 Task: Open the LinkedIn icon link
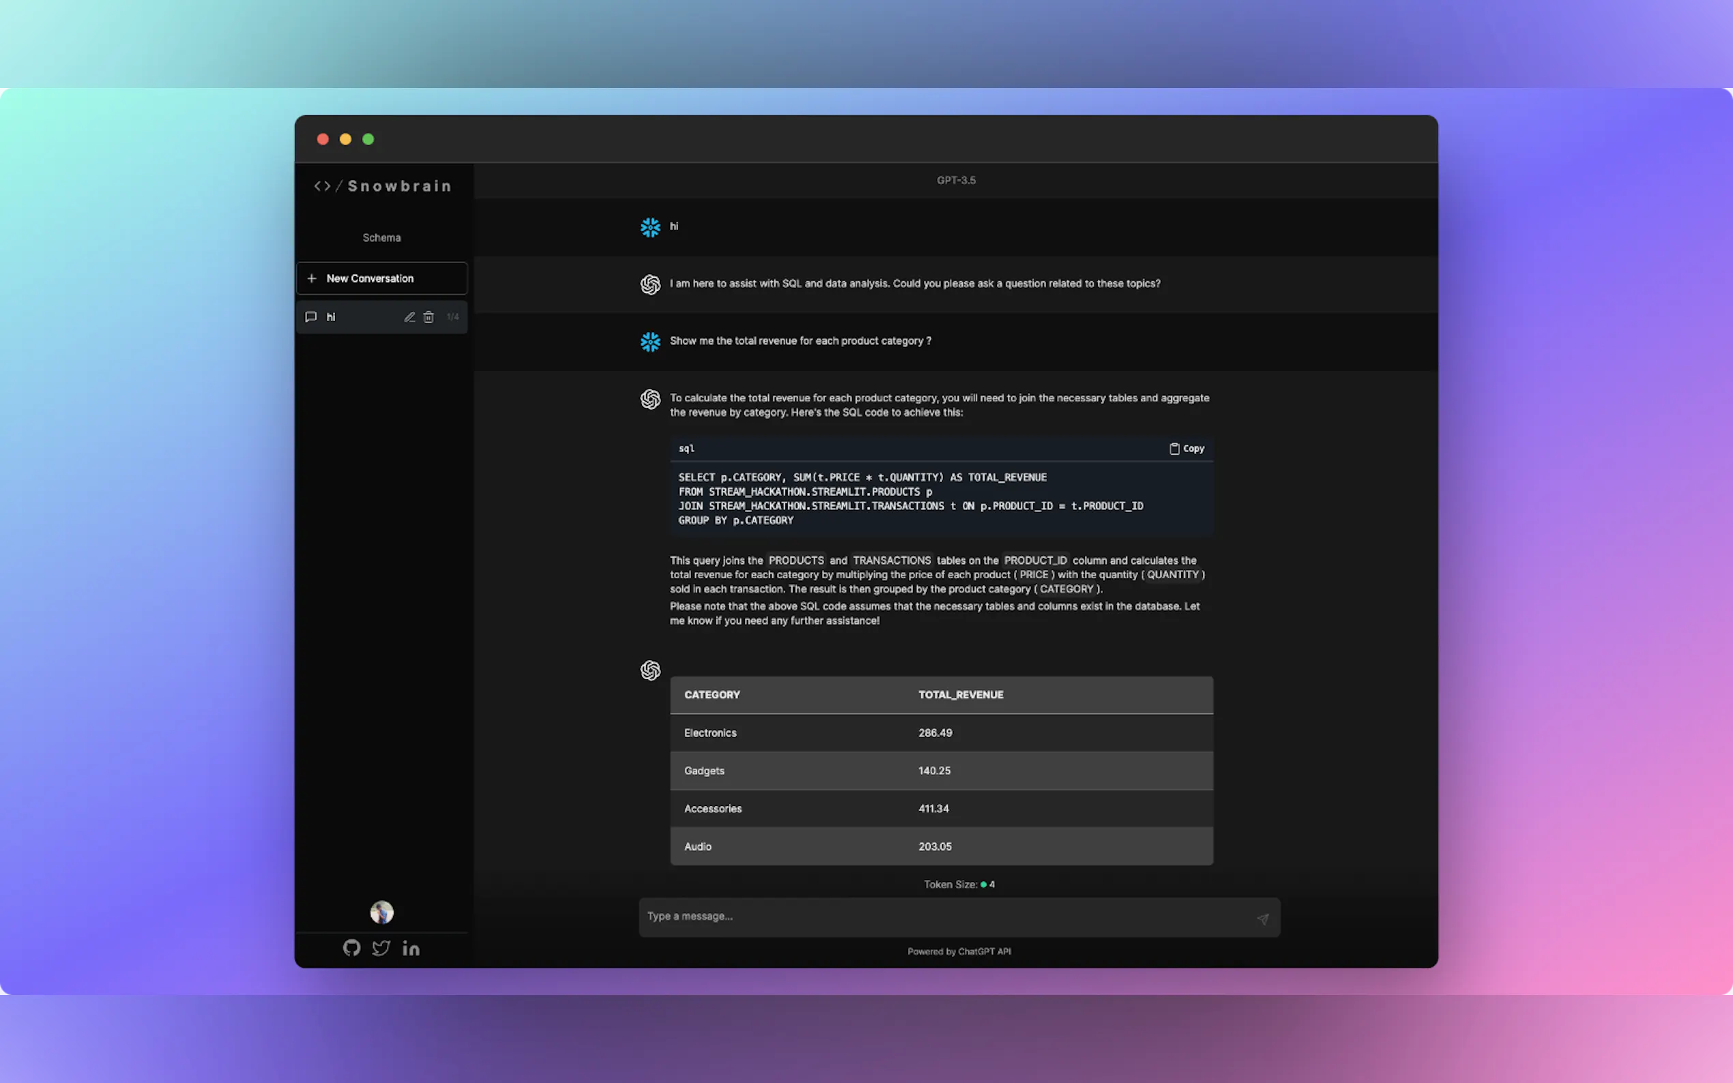[411, 948]
